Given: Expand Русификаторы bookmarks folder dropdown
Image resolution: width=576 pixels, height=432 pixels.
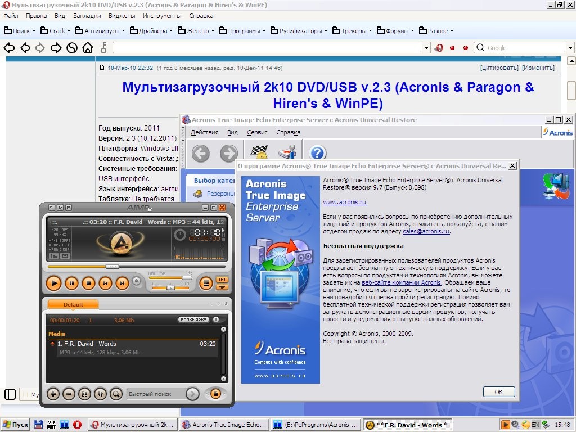Looking at the screenshot, I should 326,31.
